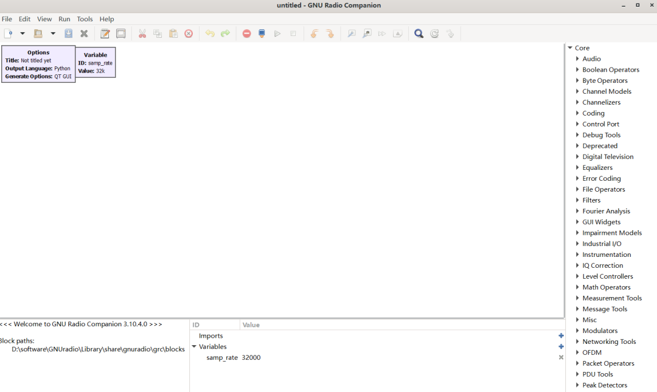Viewport: 657px width, 392px height.
Task: Cut the selected block with scissors icon
Action: pyautogui.click(x=142, y=33)
